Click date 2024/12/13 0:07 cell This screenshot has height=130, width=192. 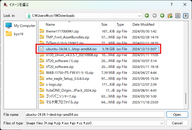click(x=144, y=49)
